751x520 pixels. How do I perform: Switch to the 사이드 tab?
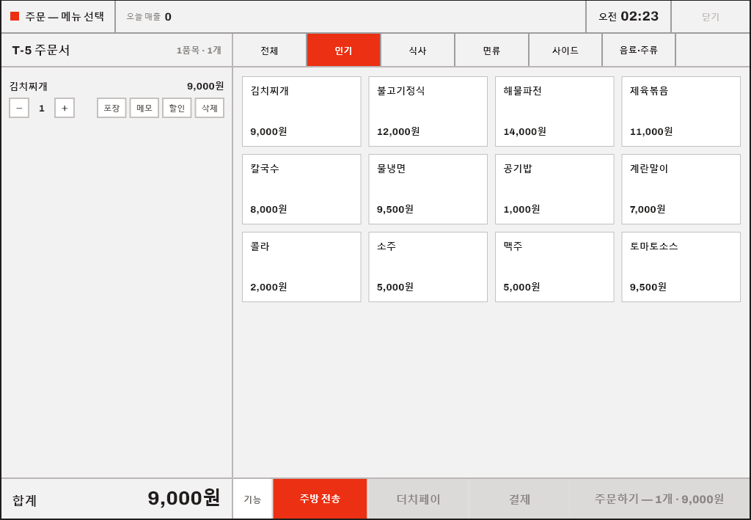[x=565, y=51]
